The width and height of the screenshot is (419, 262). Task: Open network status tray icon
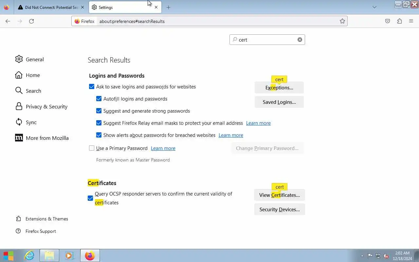coord(378,256)
